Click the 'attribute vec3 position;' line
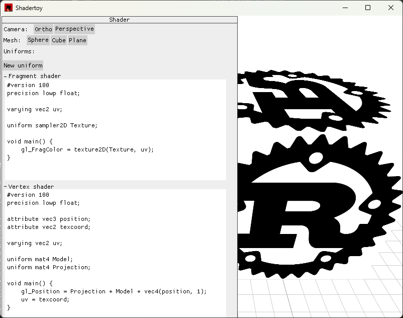Image resolution: width=403 pixels, height=318 pixels. click(49, 219)
